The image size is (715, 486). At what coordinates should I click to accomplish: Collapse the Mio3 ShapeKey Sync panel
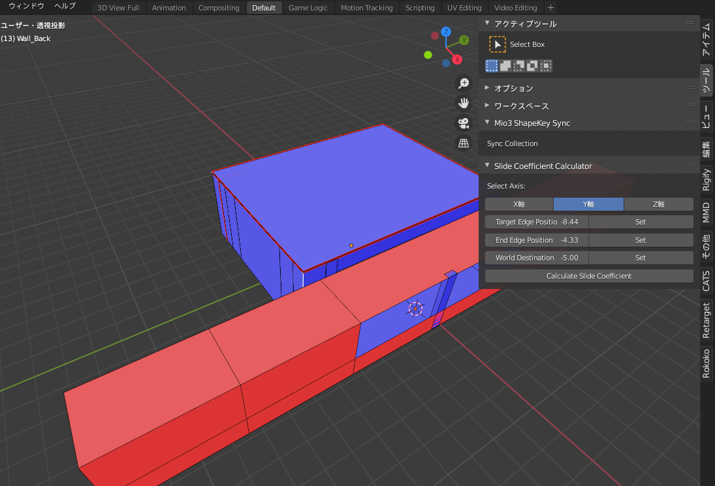487,123
